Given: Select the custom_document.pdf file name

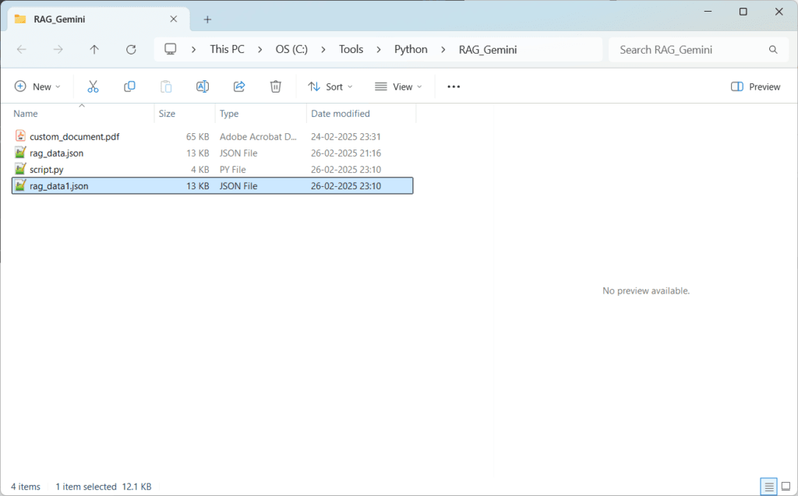Looking at the screenshot, I should tap(75, 136).
